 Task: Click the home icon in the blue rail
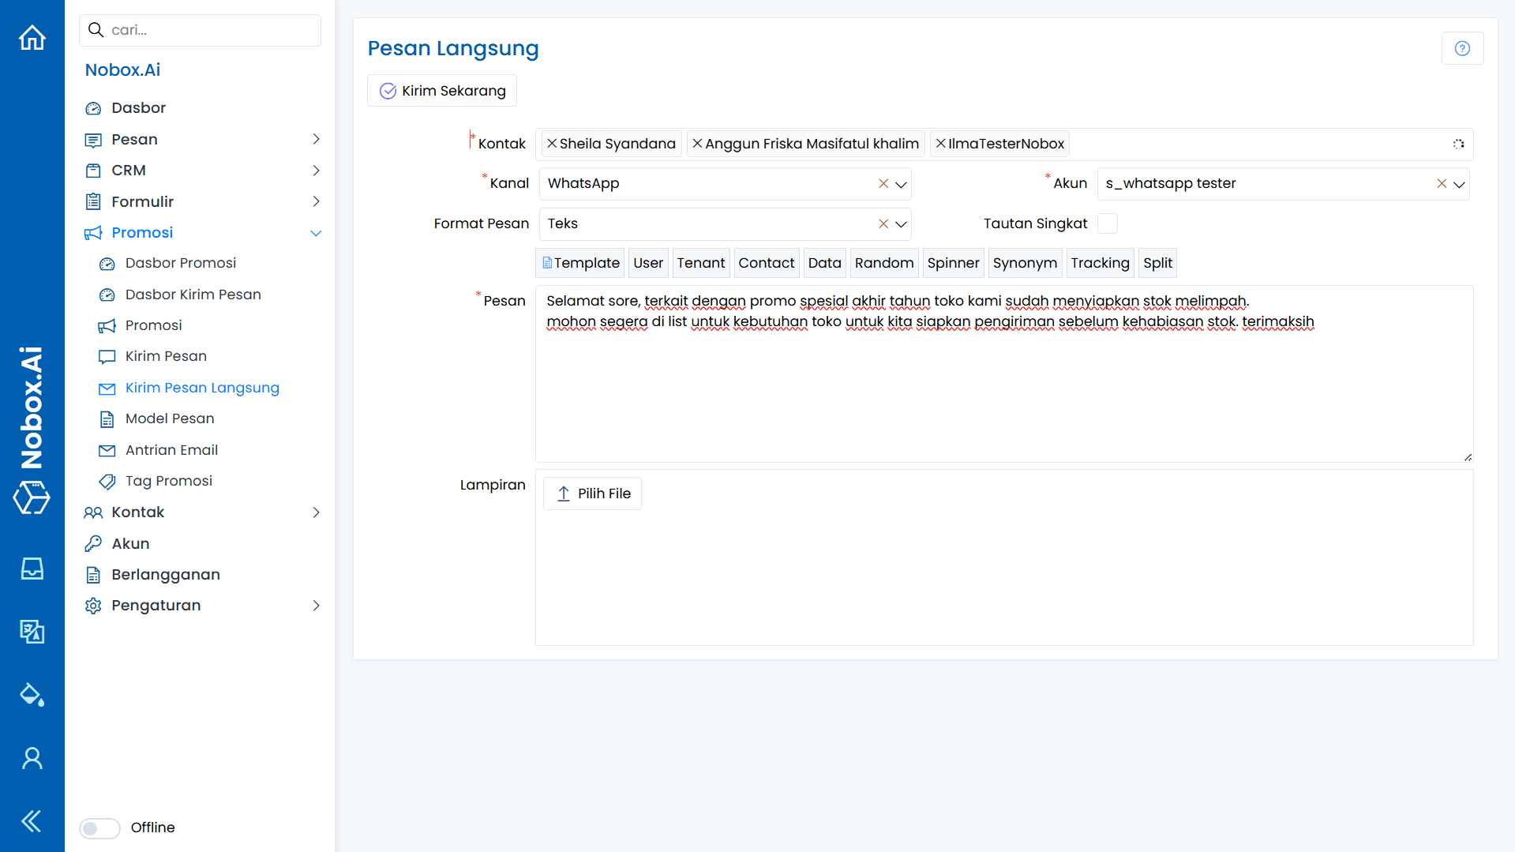pyautogui.click(x=32, y=37)
